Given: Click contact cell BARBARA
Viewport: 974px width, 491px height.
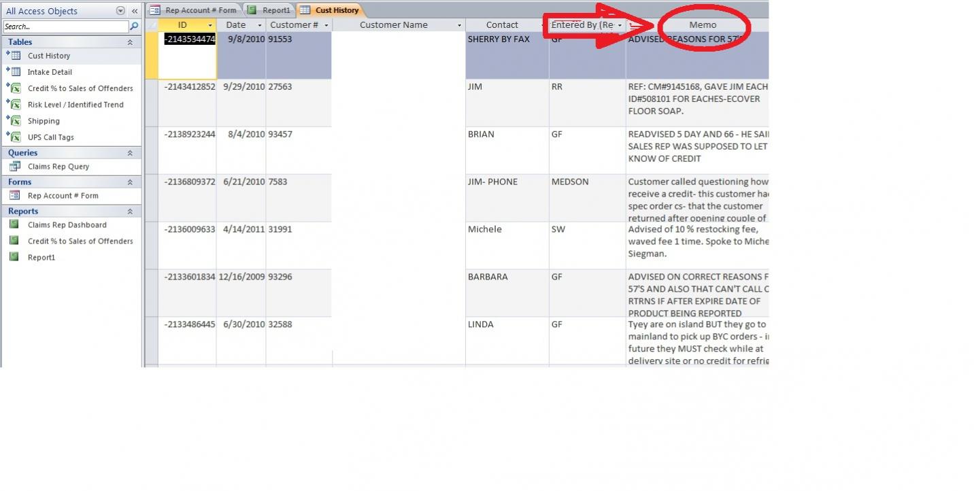Looking at the screenshot, I should click(x=507, y=293).
